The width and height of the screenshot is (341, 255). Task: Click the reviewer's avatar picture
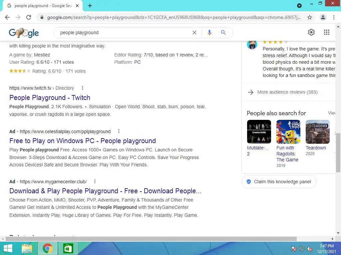(x=252, y=45)
